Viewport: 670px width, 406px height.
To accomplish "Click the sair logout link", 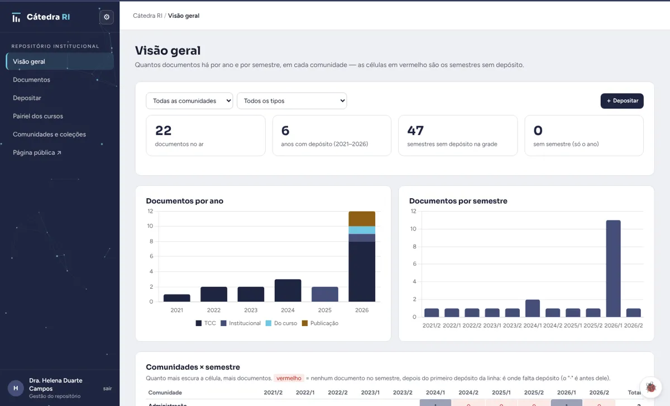I will point(108,388).
